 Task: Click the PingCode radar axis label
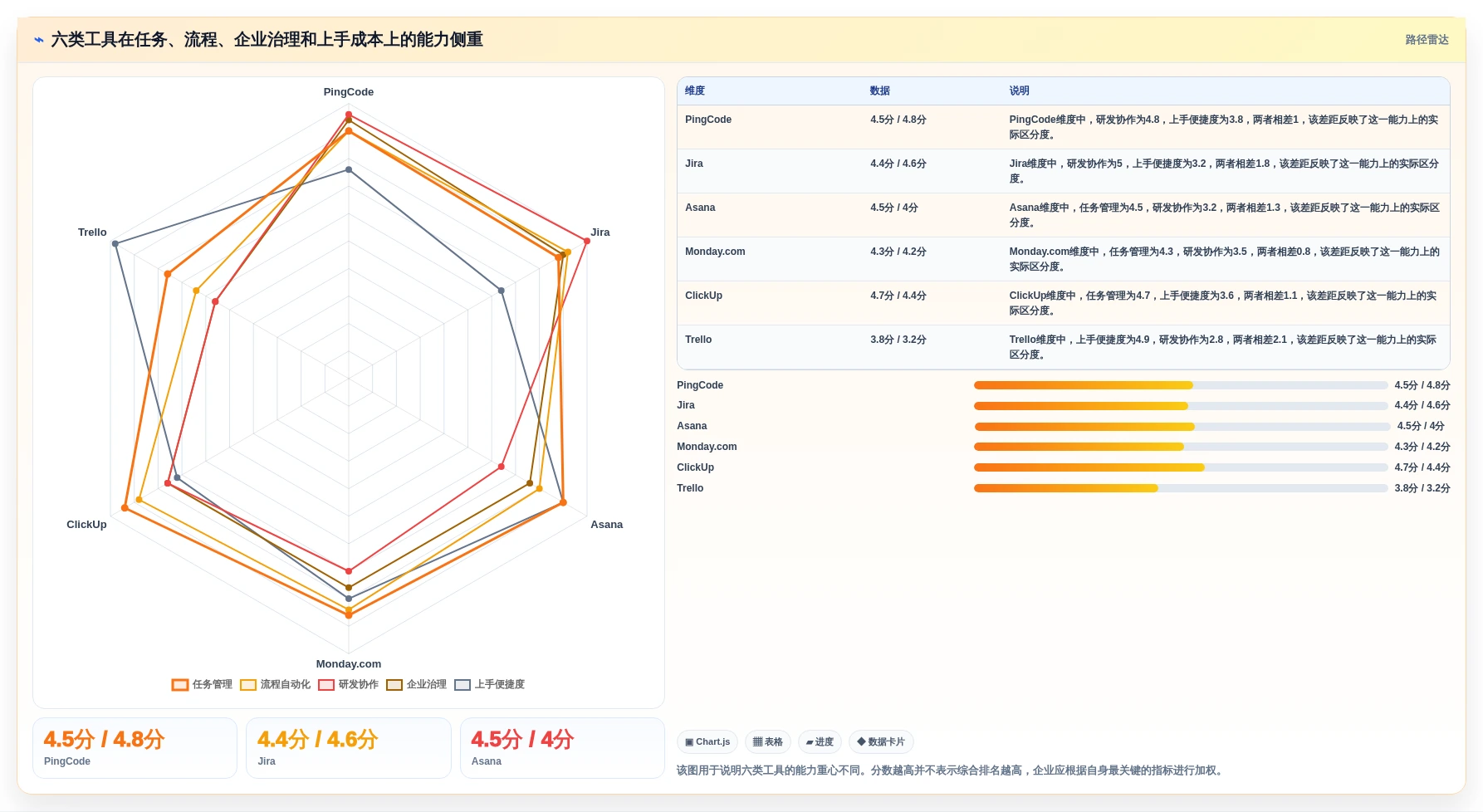(x=349, y=92)
